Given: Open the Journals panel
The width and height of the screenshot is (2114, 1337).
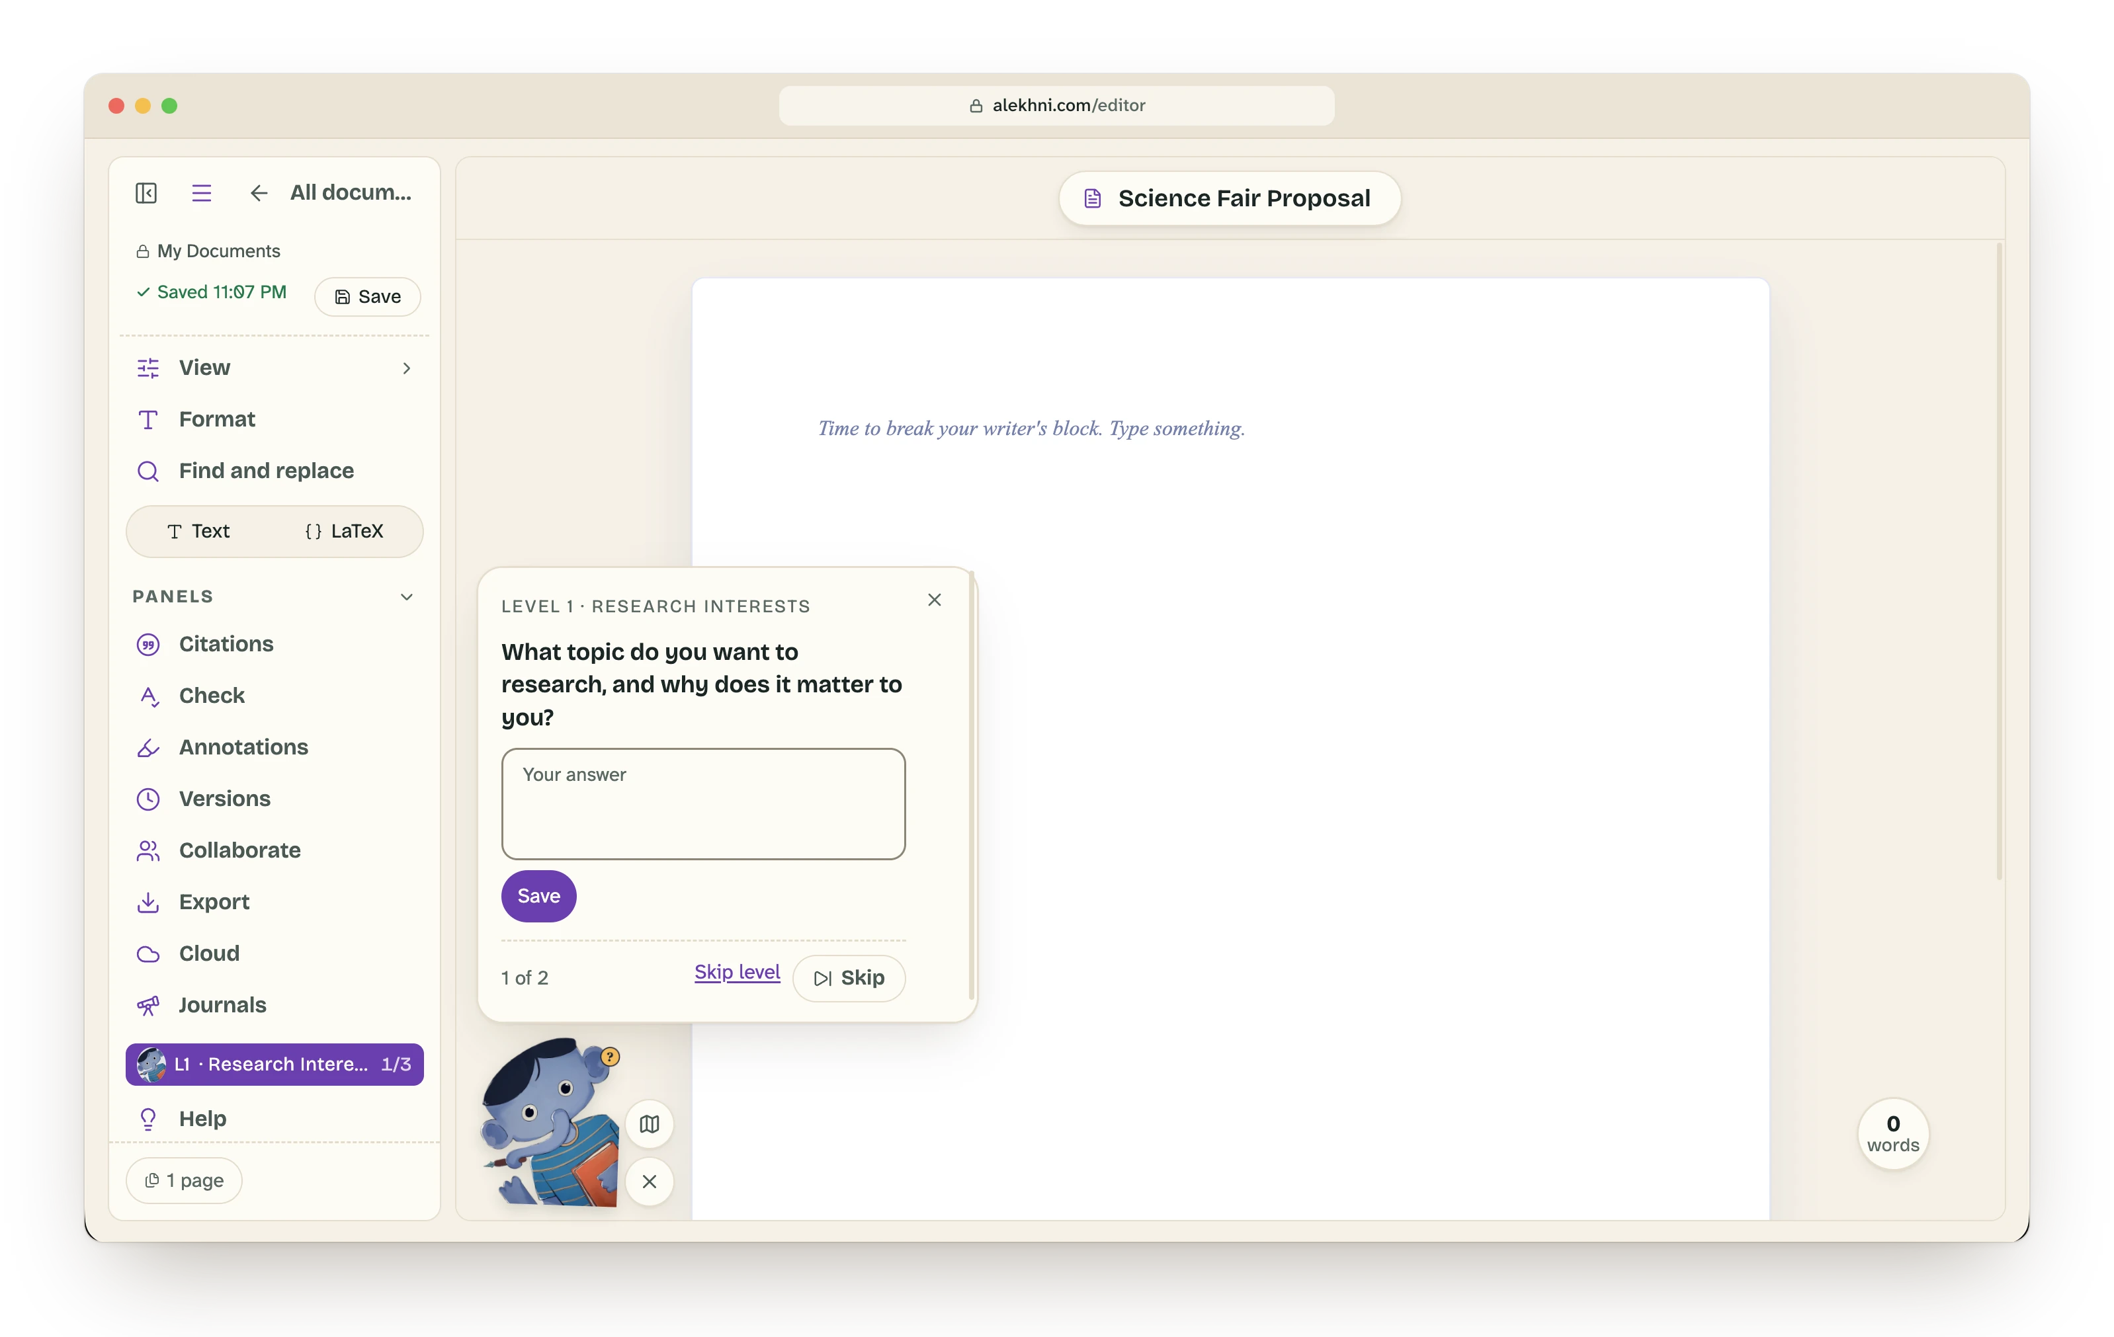Looking at the screenshot, I should [x=274, y=1005].
